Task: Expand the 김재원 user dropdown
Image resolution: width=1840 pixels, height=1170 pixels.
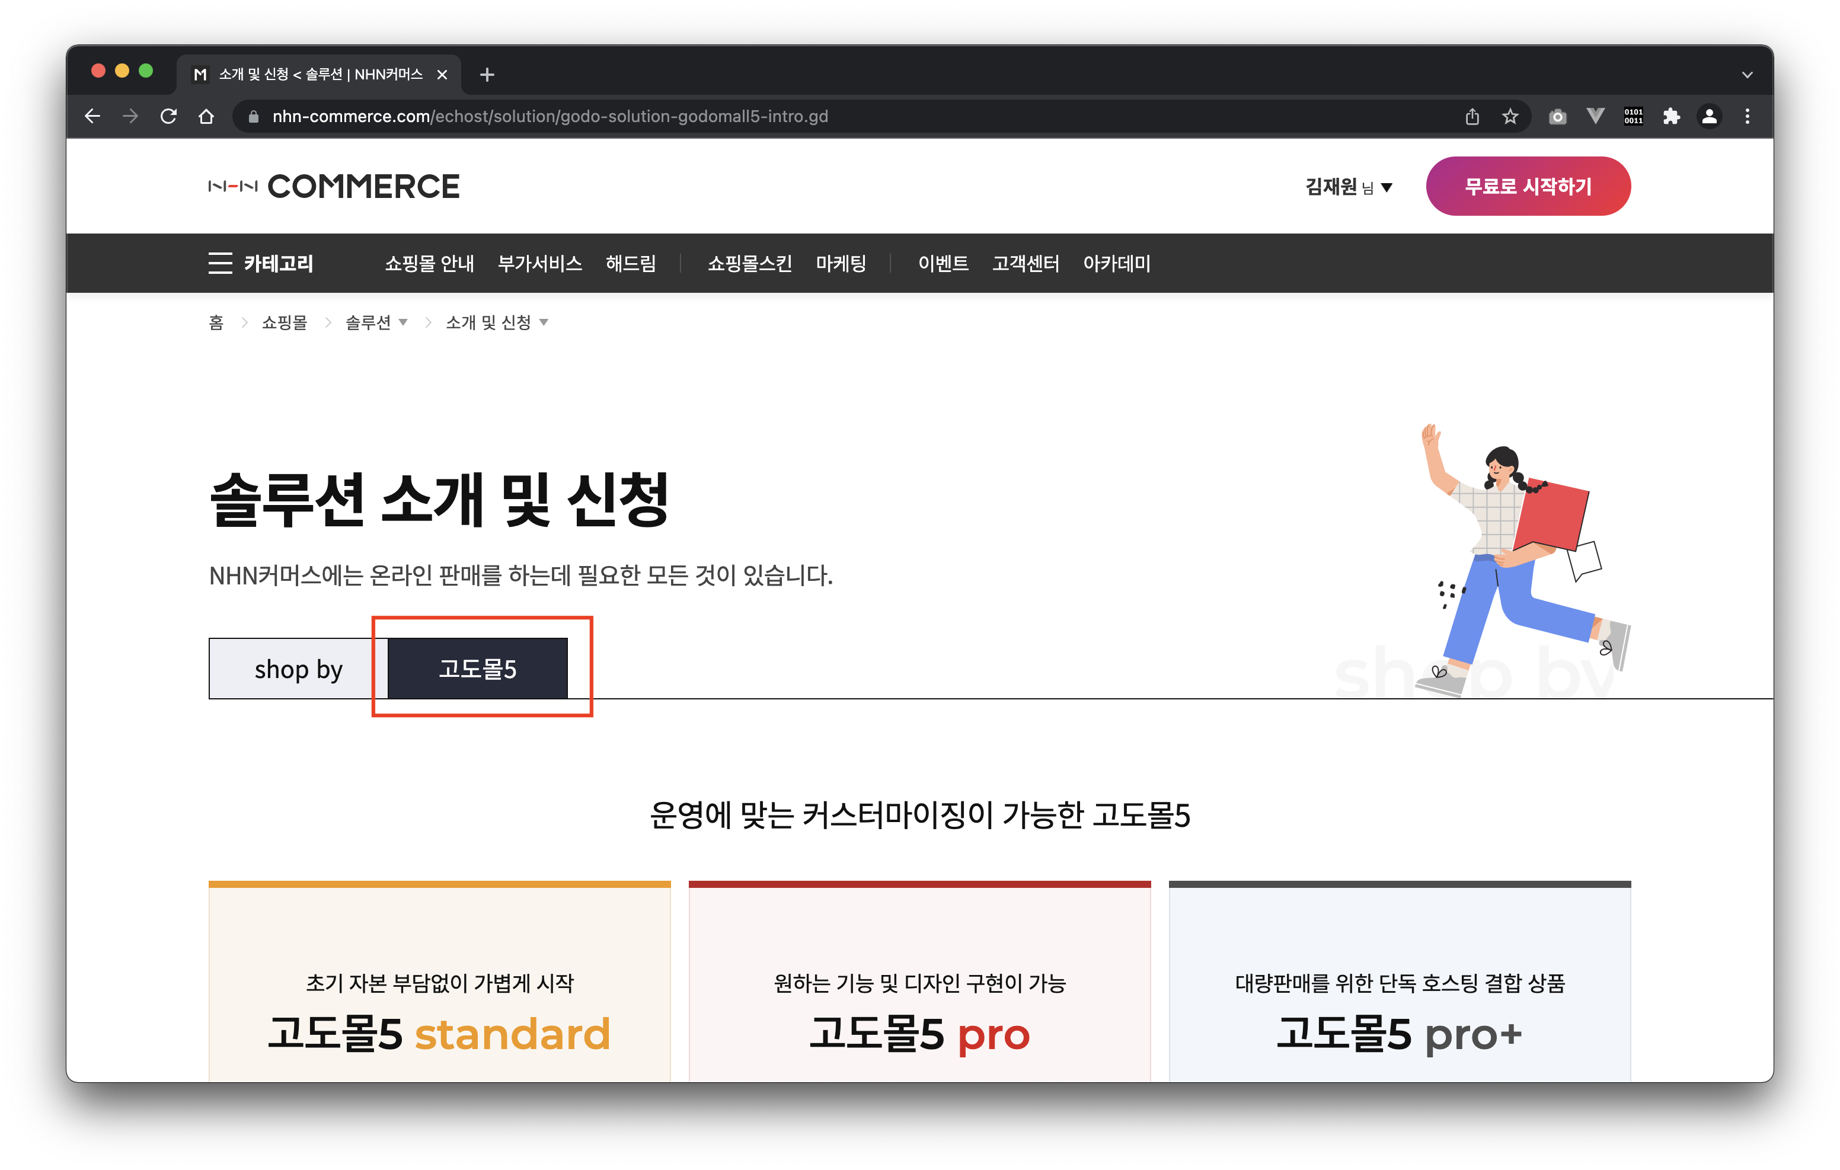Action: point(1348,187)
